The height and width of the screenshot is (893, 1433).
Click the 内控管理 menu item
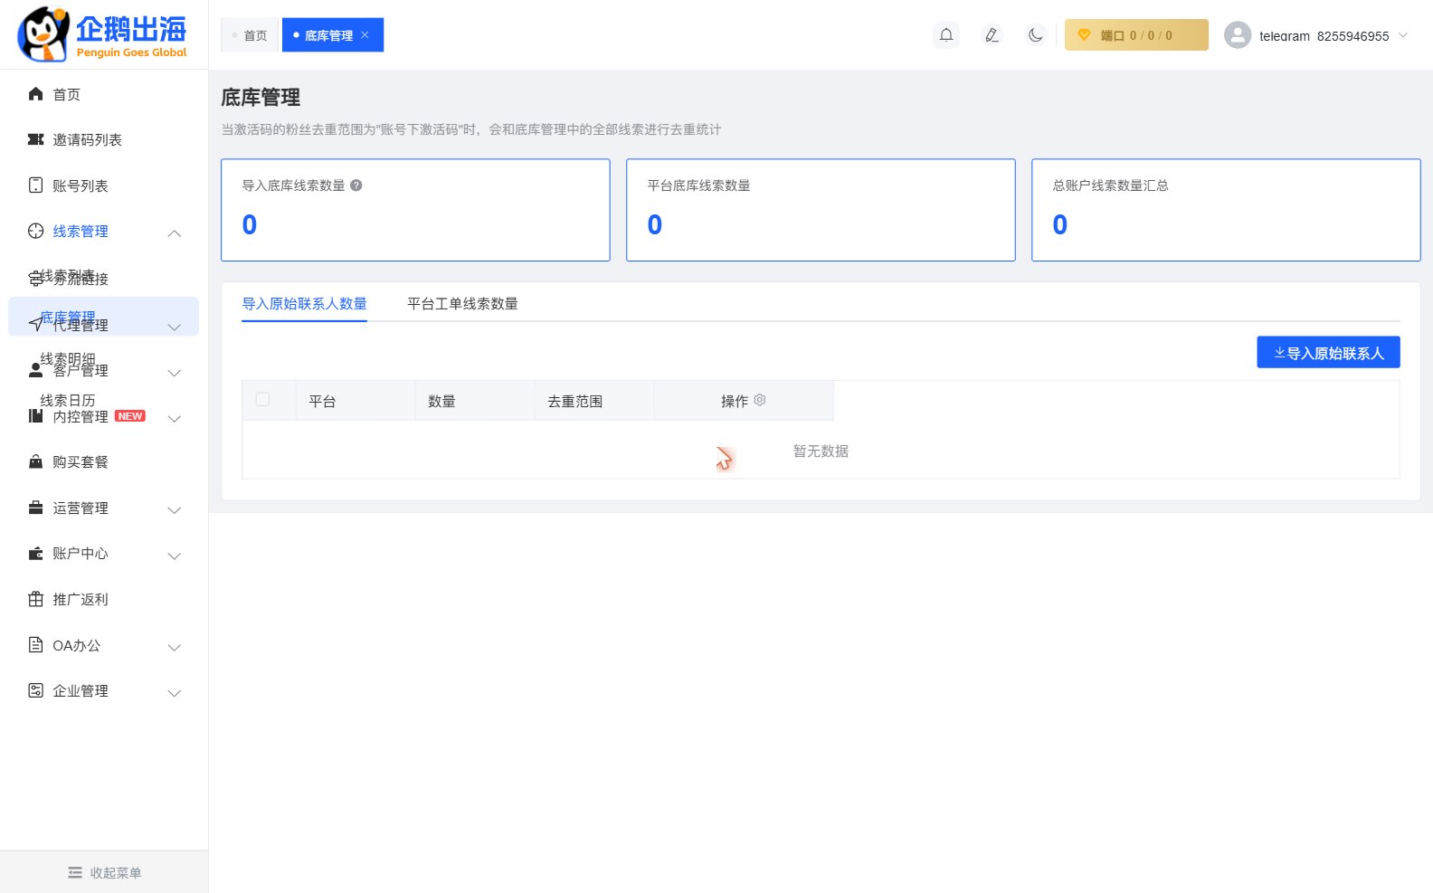click(x=80, y=416)
